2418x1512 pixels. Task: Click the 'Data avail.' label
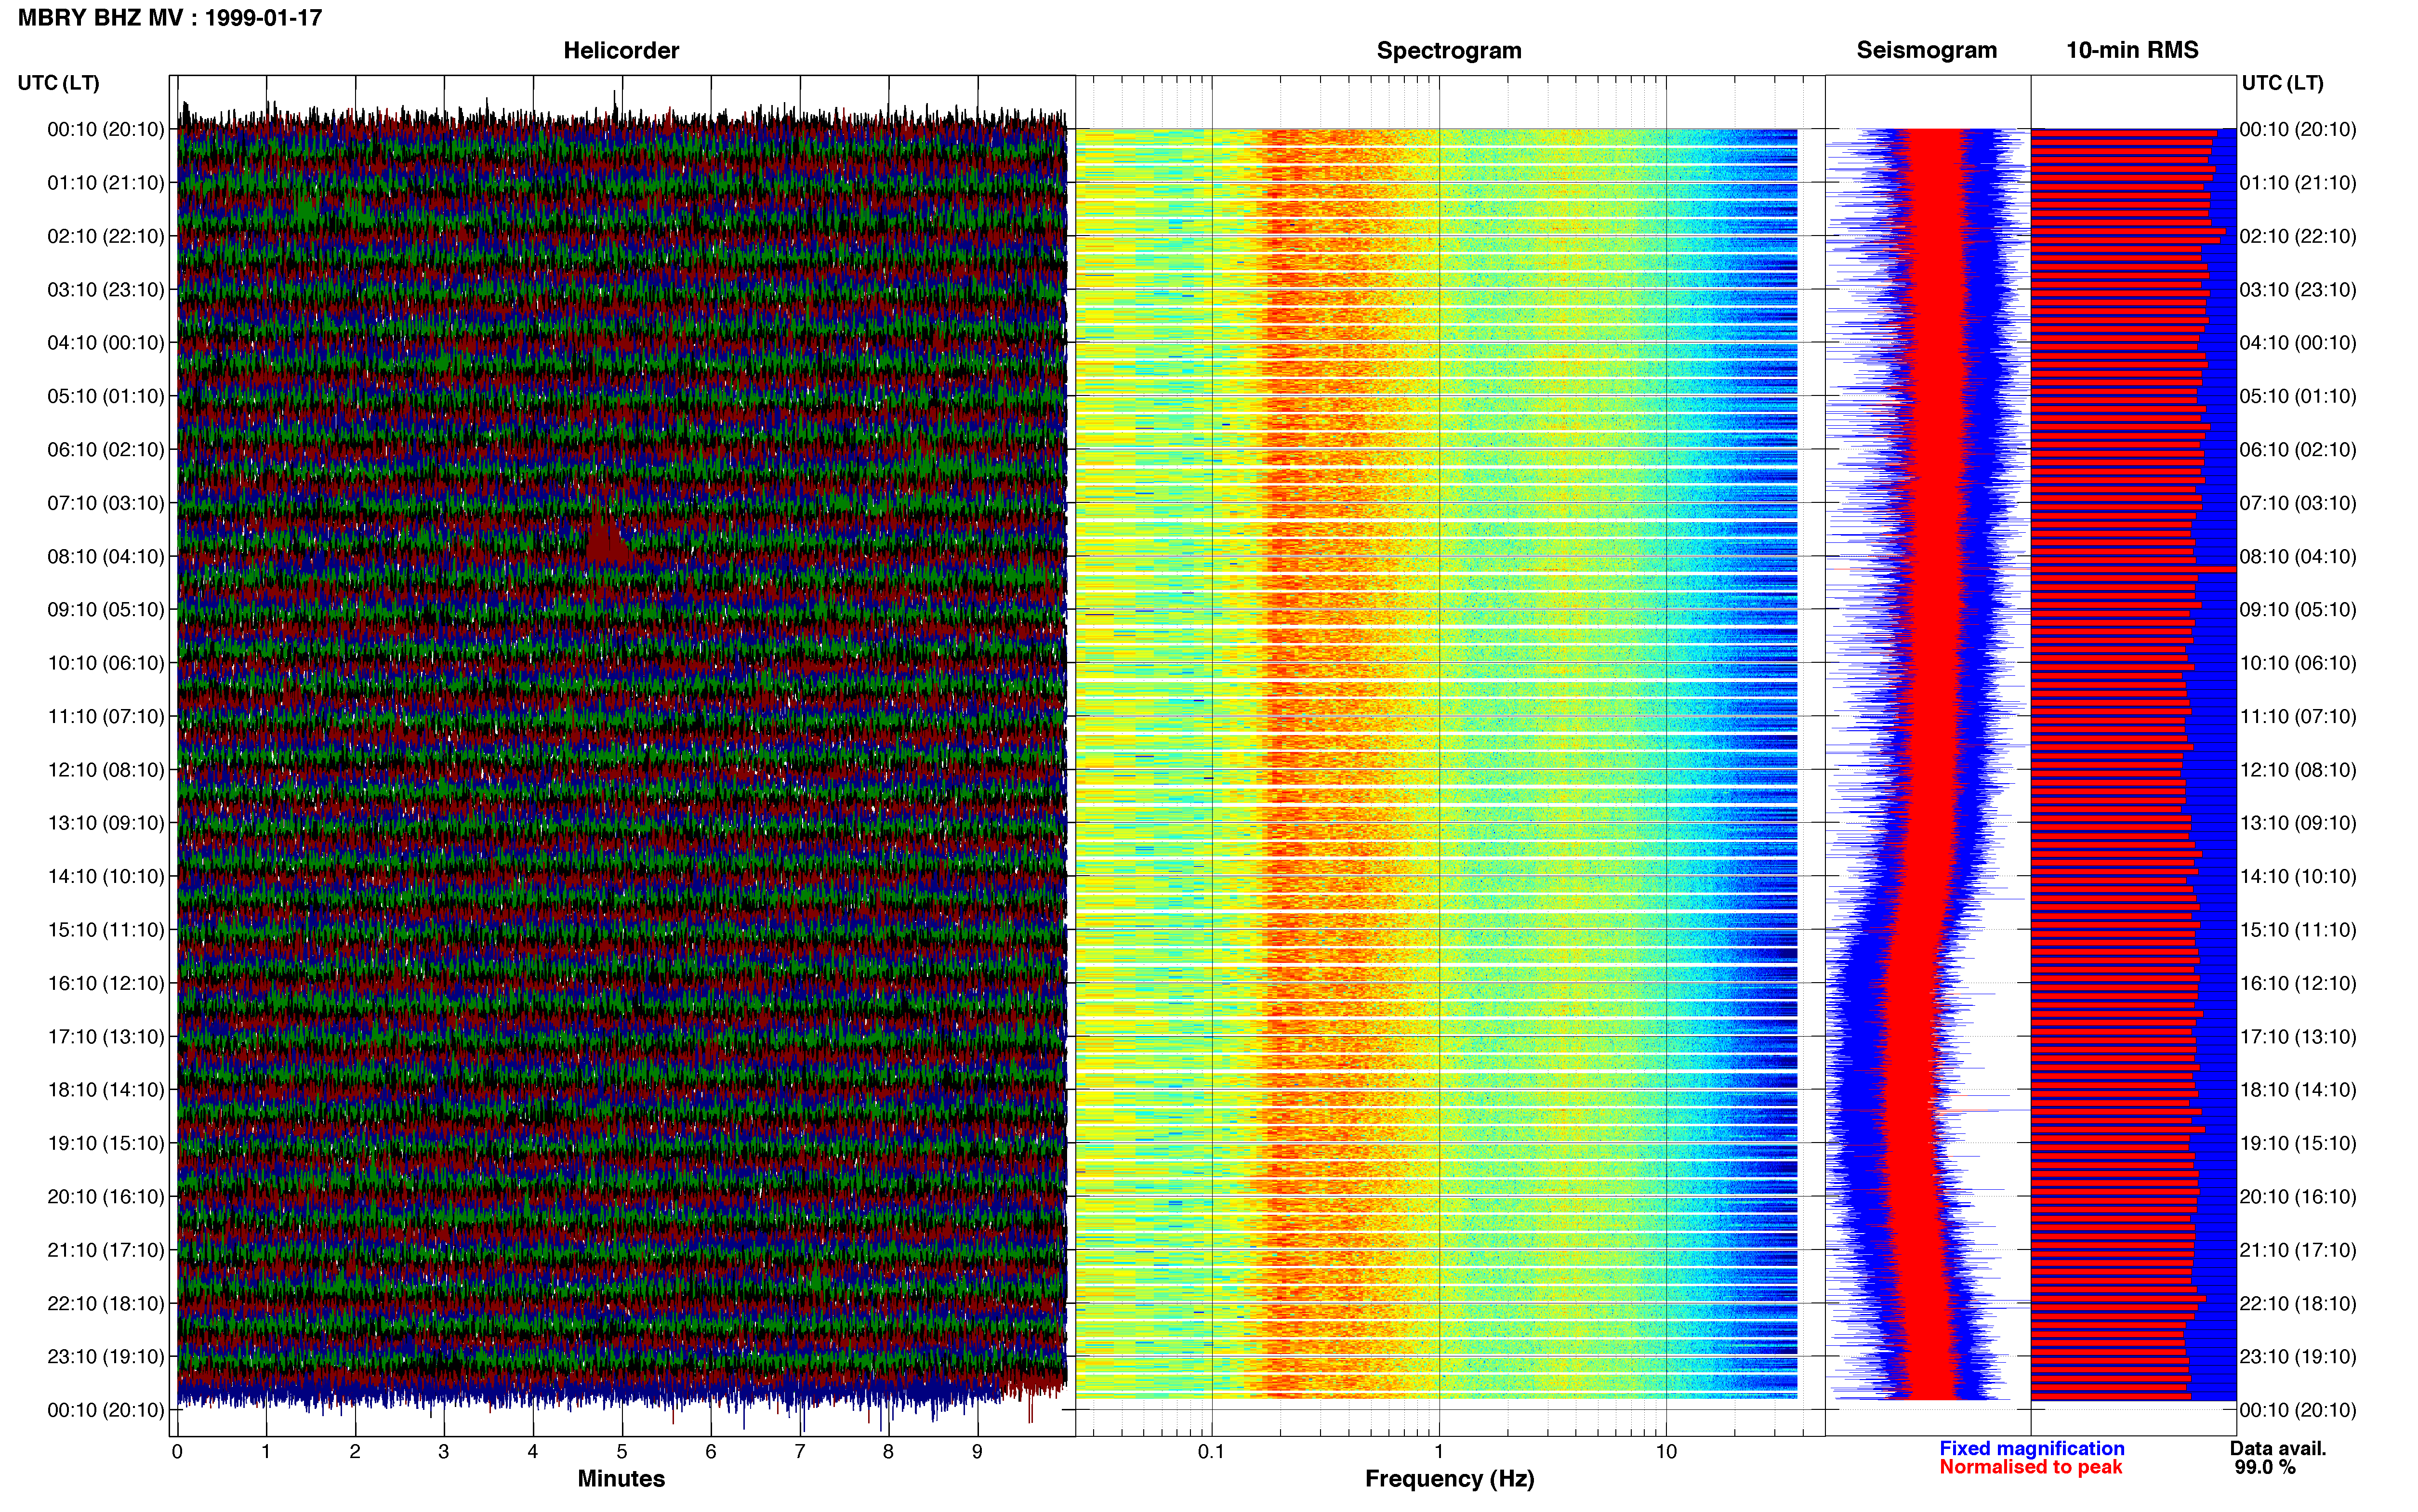point(2278,1448)
